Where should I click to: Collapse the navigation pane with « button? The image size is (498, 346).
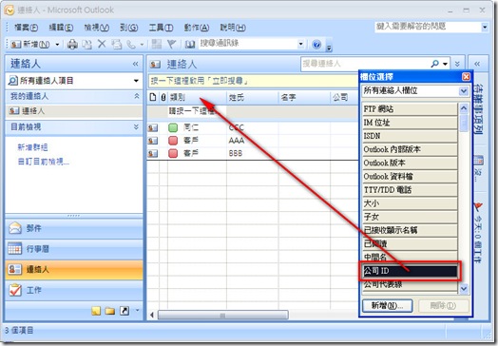click(x=136, y=64)
